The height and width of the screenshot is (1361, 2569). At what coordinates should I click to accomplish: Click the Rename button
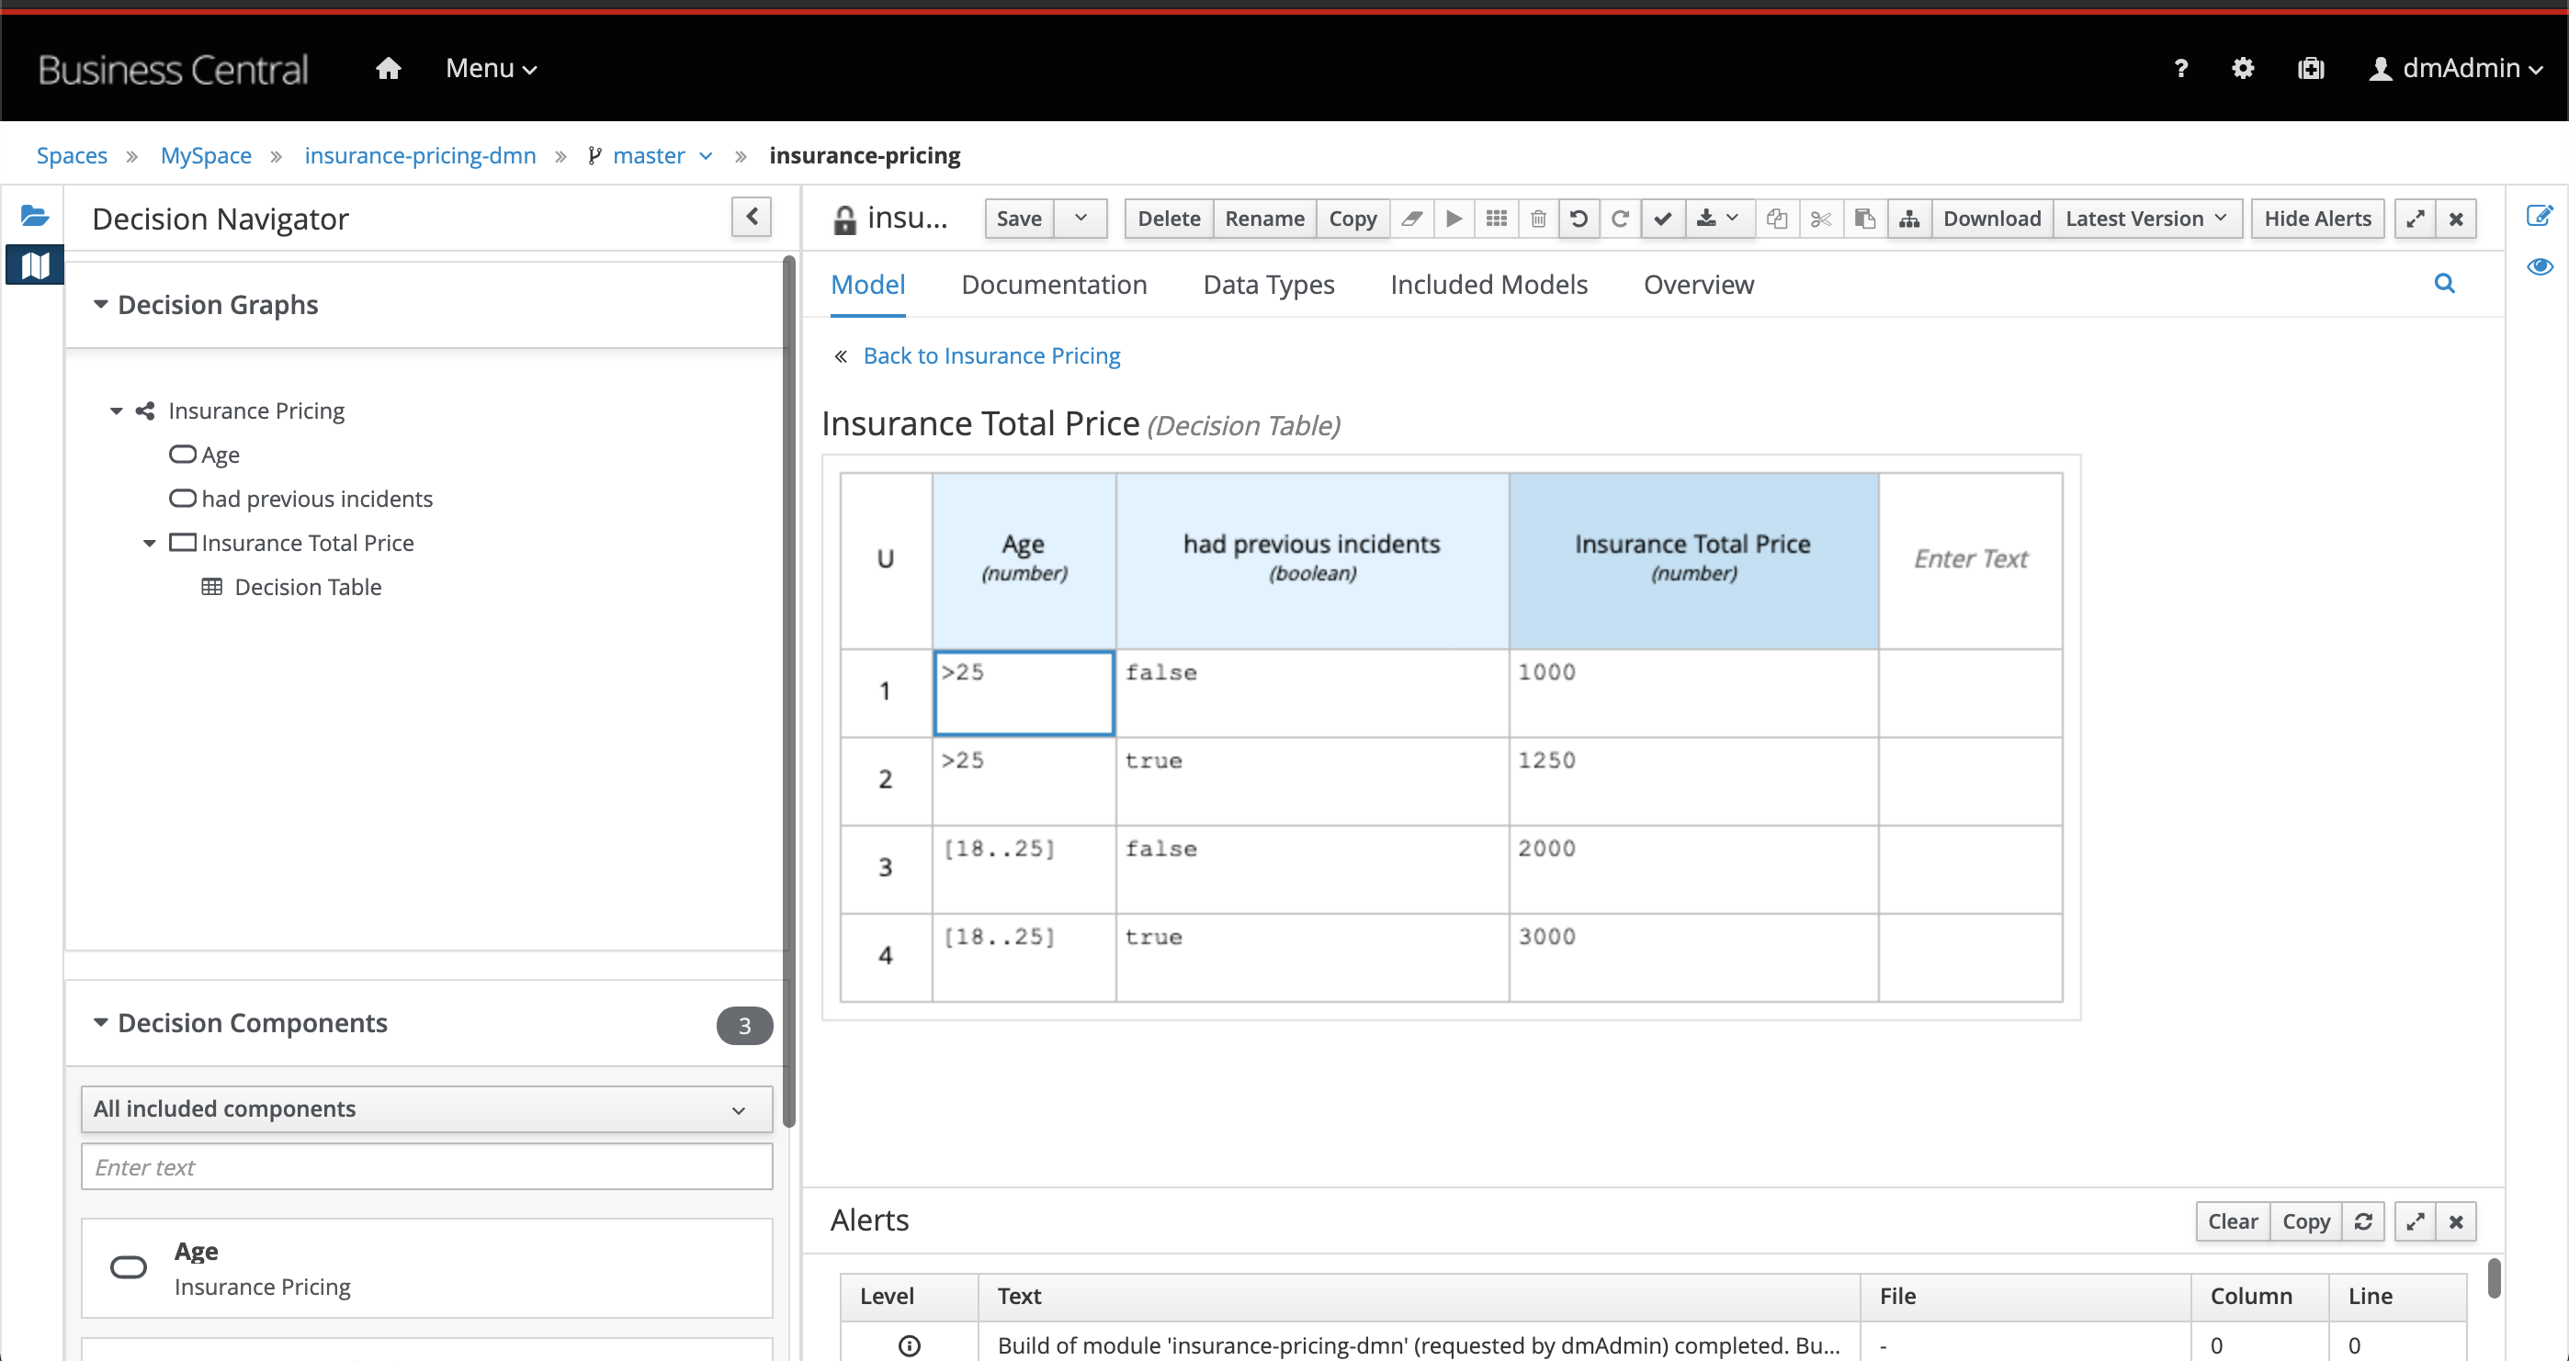pos(1263,219)
